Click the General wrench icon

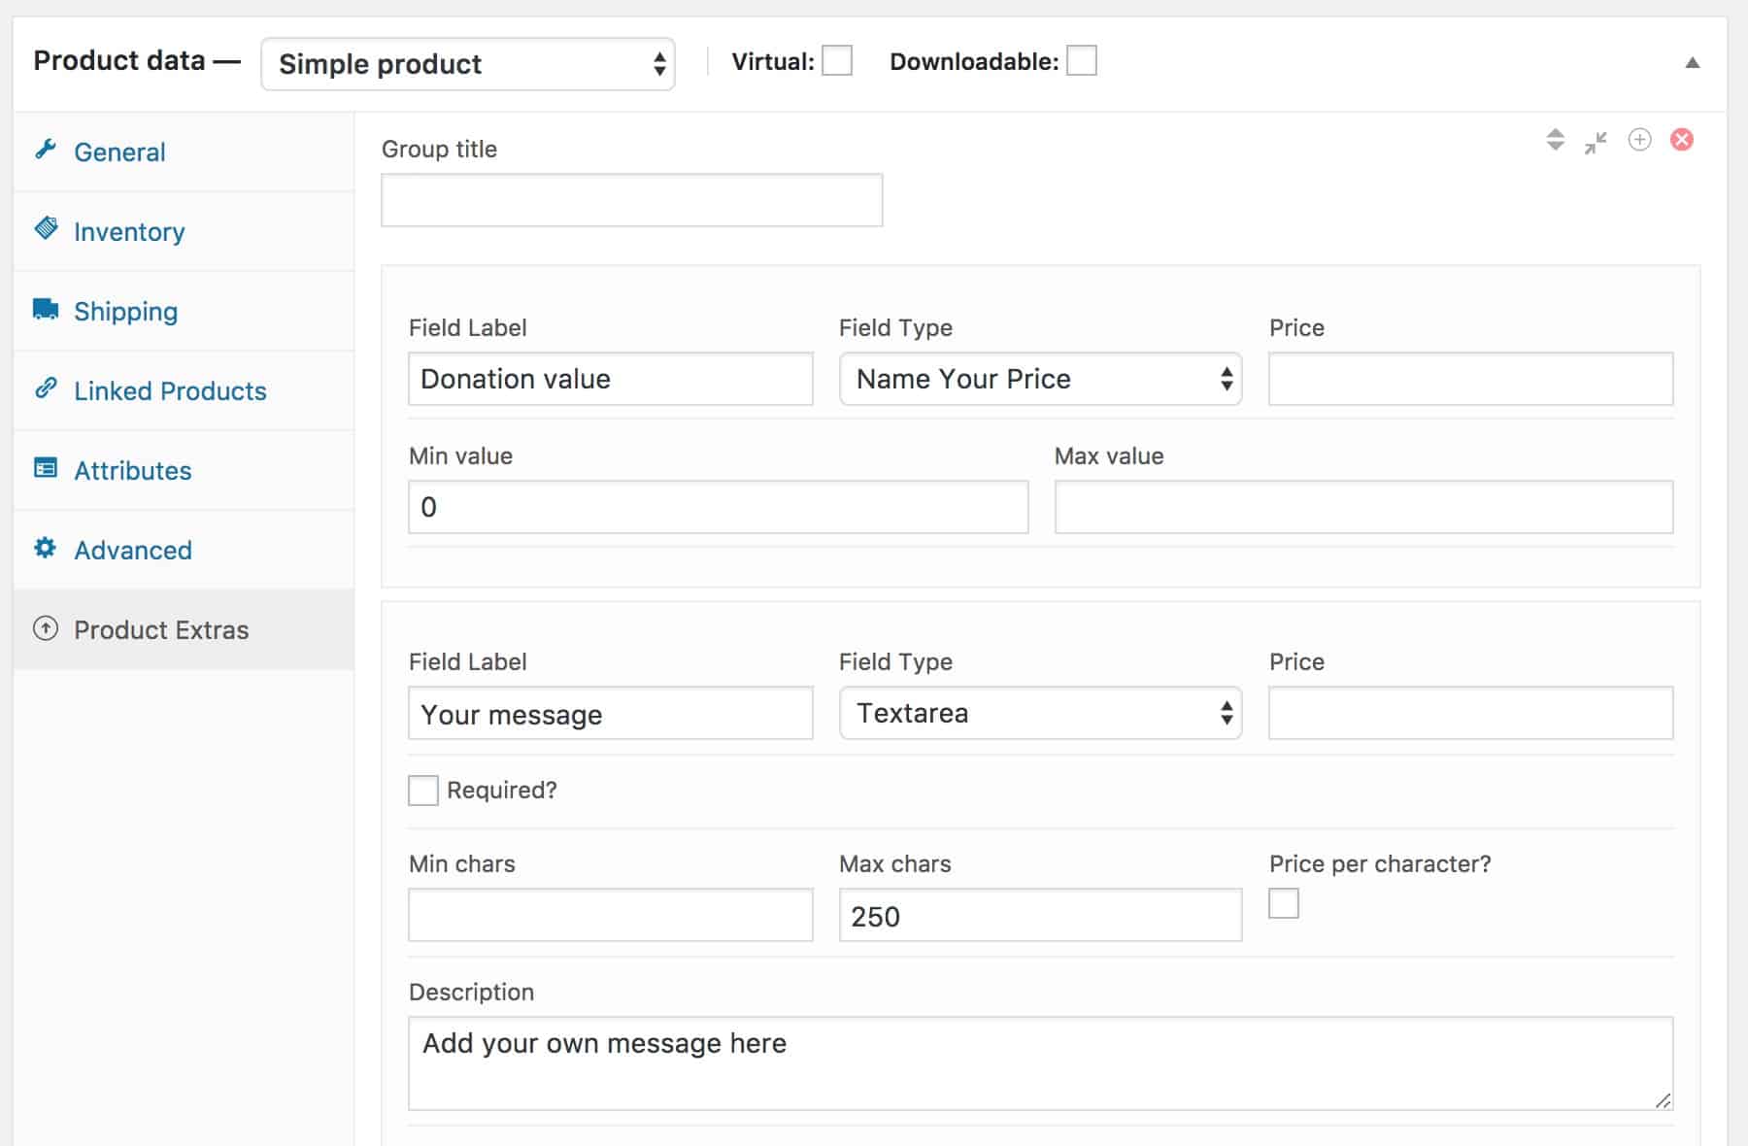pyautogui.click(x=46, y=150)
